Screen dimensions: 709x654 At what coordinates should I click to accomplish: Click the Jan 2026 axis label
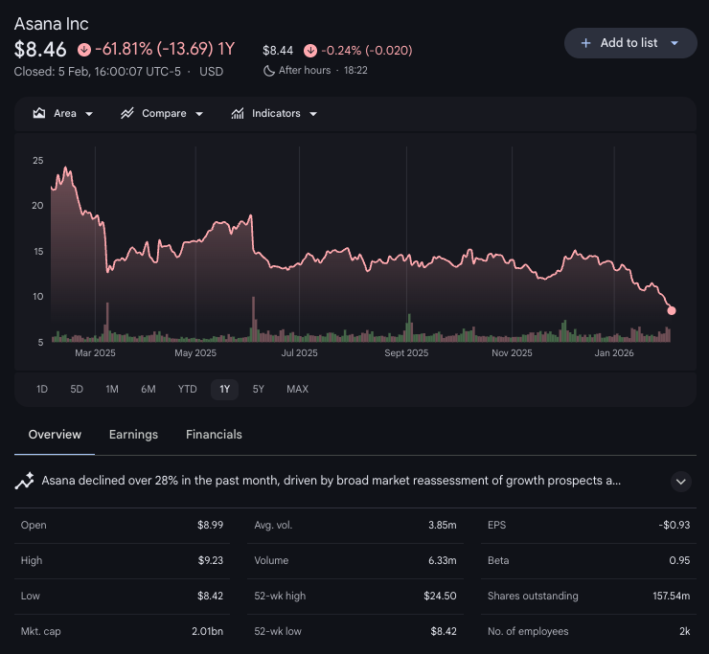pos(614,353)
